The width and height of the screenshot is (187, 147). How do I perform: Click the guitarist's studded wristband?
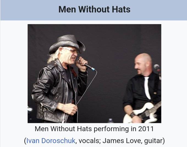133,115
